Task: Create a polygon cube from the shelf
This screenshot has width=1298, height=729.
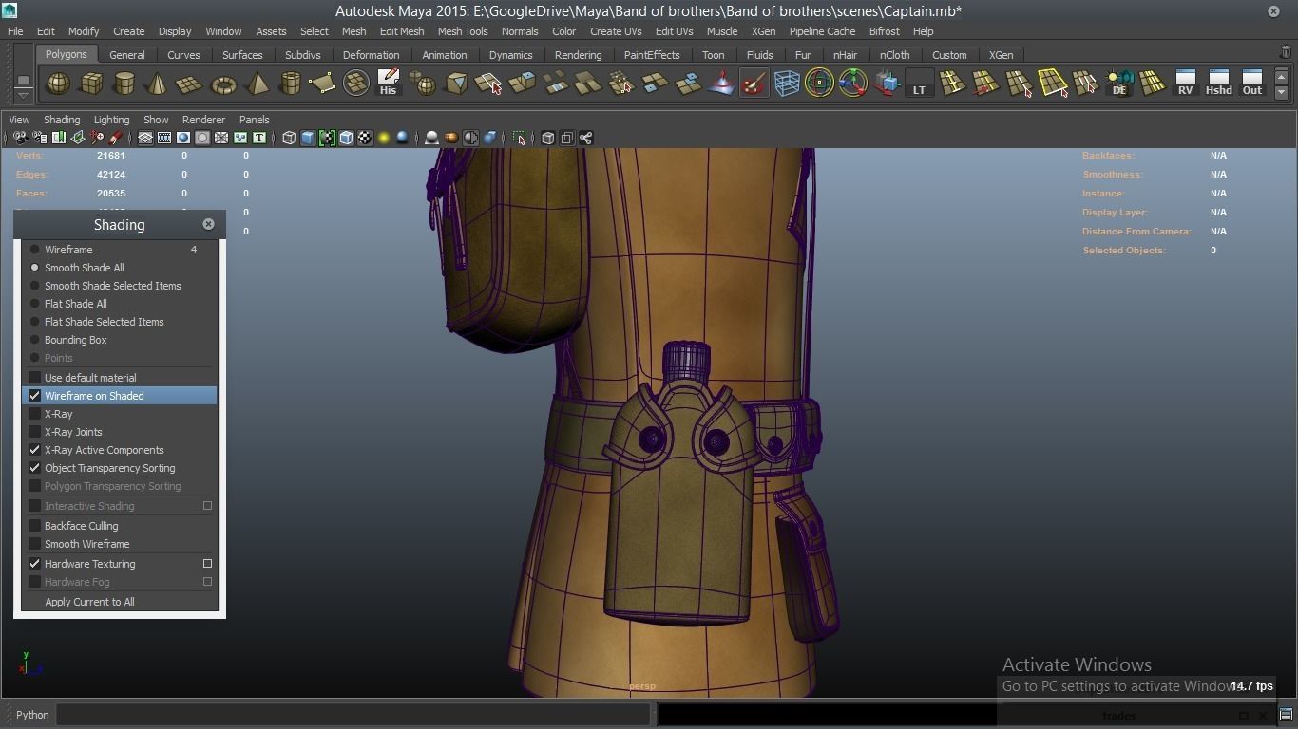Action: coord(91,84)
